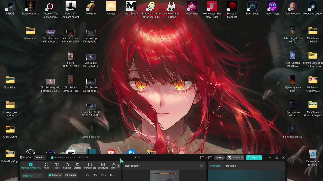Select the no hit clip editao file
The height and width of the screenshot is (181, 323).
point(293,132)
